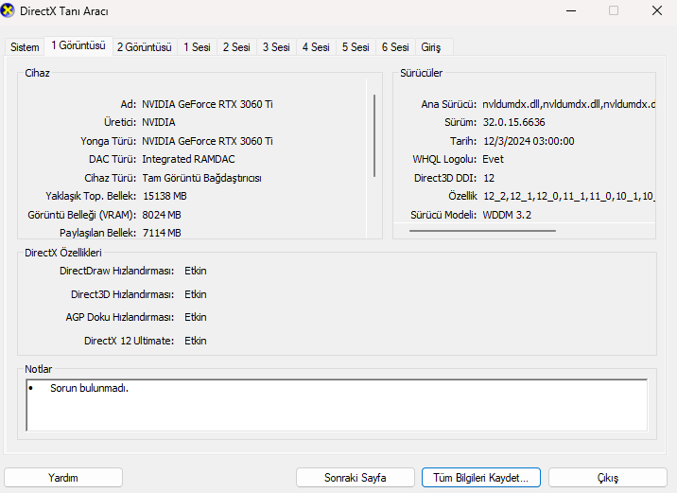This screenshot has width=677, height=493.
Task: Click the Paylaşılan Bellek label
Action: click(x=98, y=233)
